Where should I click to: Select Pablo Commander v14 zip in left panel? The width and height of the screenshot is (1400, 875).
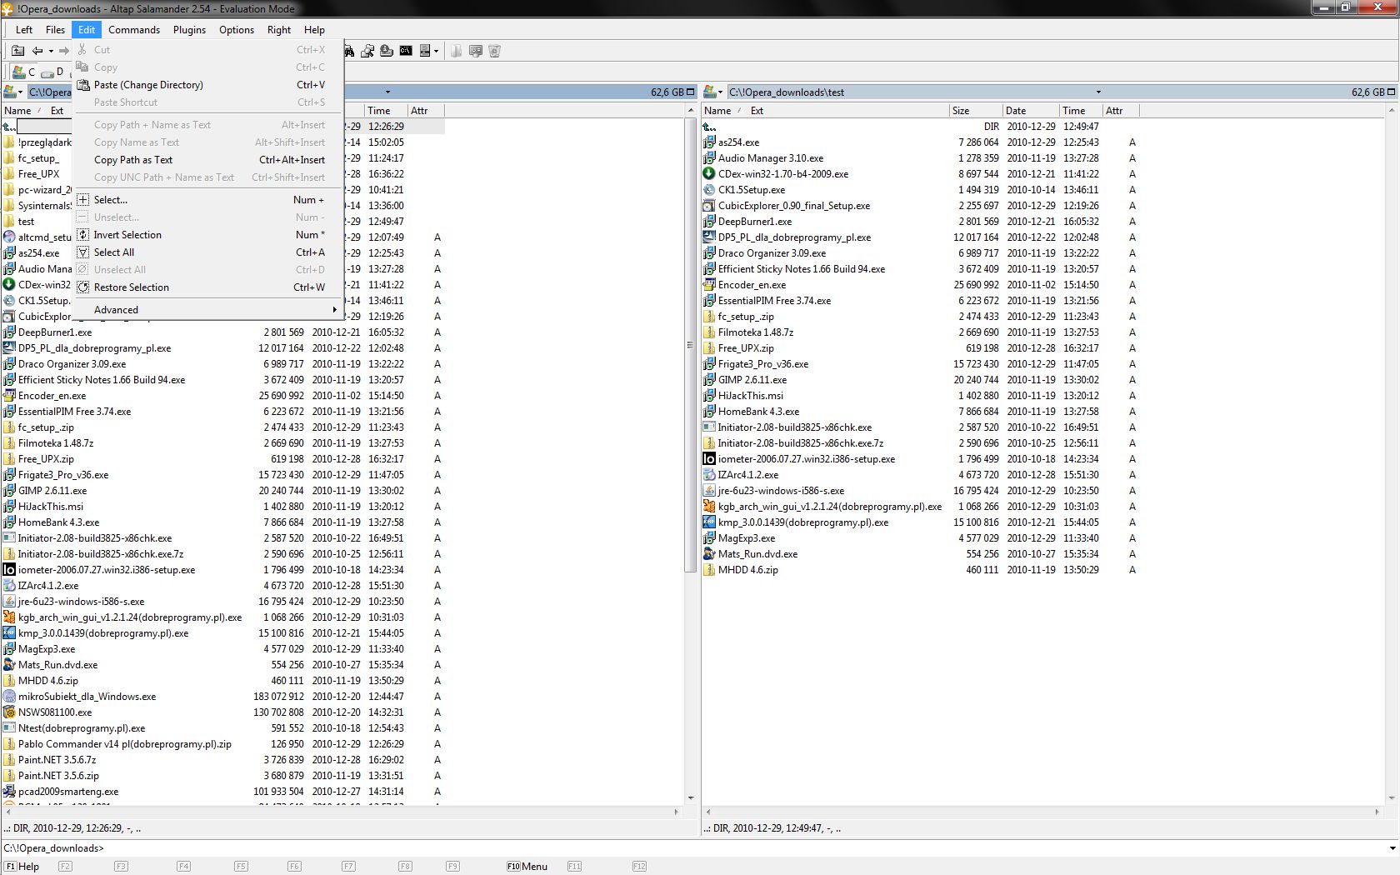click(x=125, y=744)
